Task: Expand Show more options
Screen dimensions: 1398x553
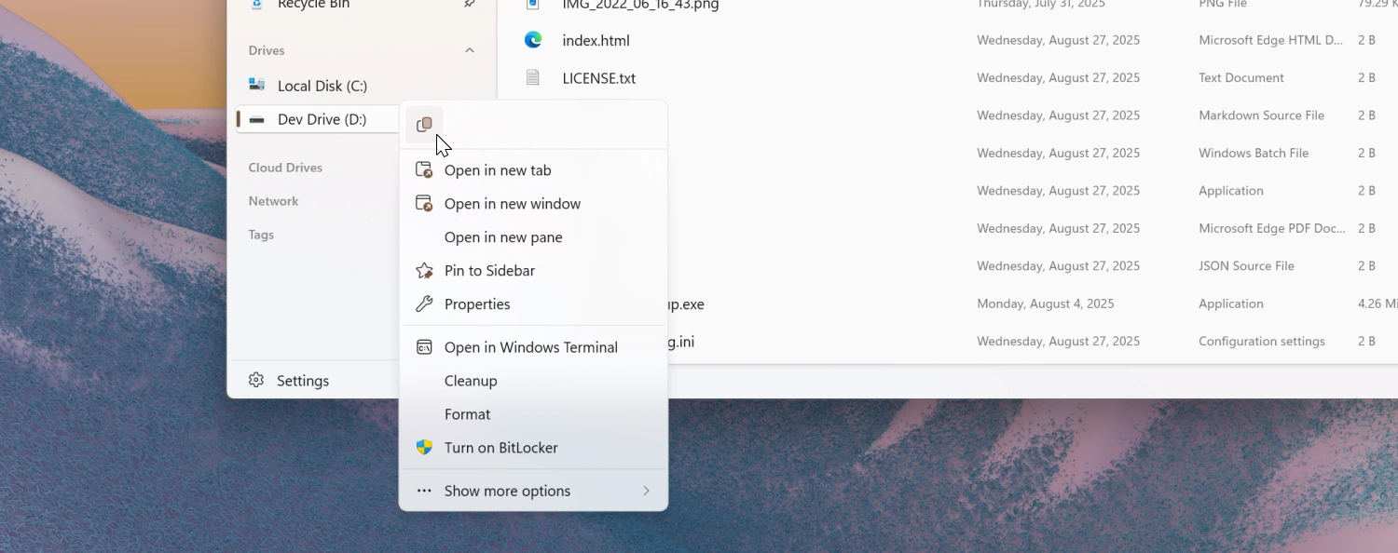Action: (x=507, y=491)
